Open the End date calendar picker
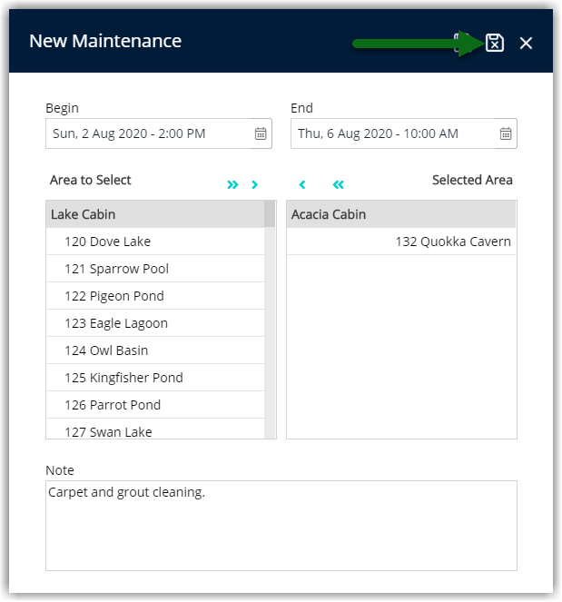Screen dimensions: 562x602 [506, 133]
